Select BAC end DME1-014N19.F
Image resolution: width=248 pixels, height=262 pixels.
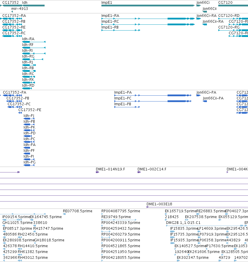110,169
